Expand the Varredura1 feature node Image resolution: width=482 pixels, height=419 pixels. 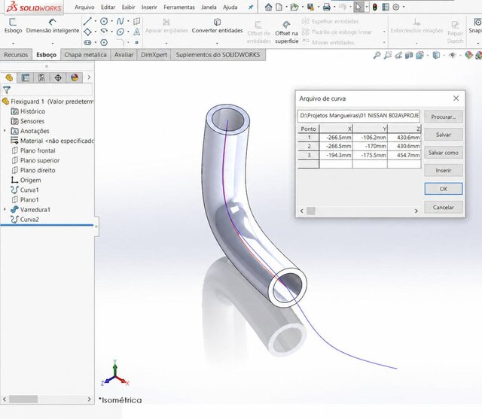pyautogui.click(x=5, y=209)
